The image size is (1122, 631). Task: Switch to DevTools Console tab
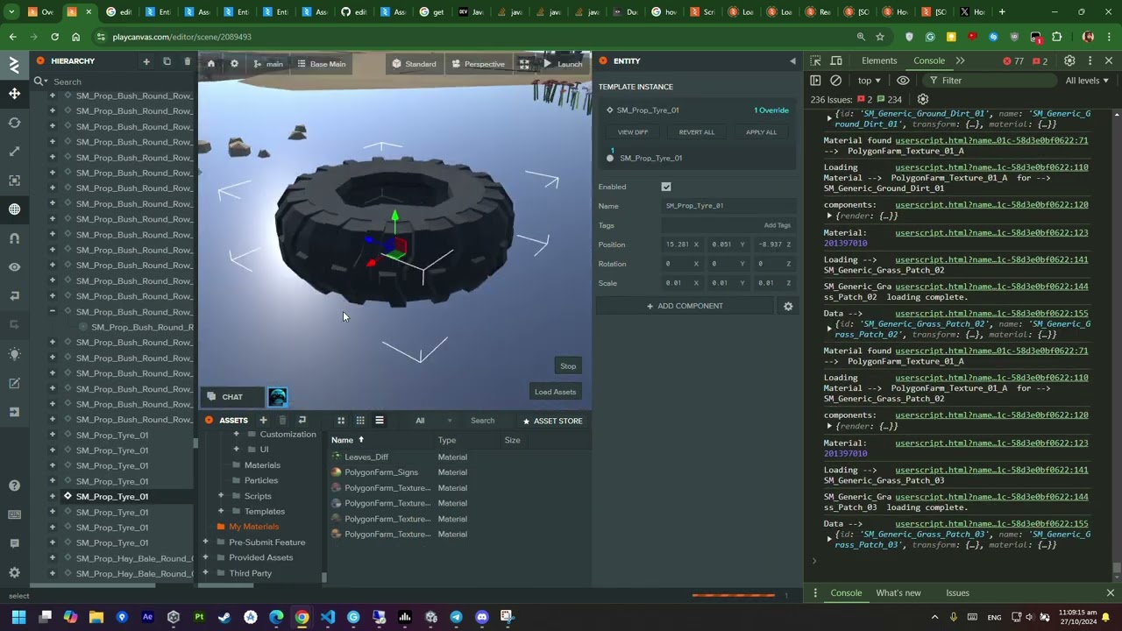(x=929, y=61)
